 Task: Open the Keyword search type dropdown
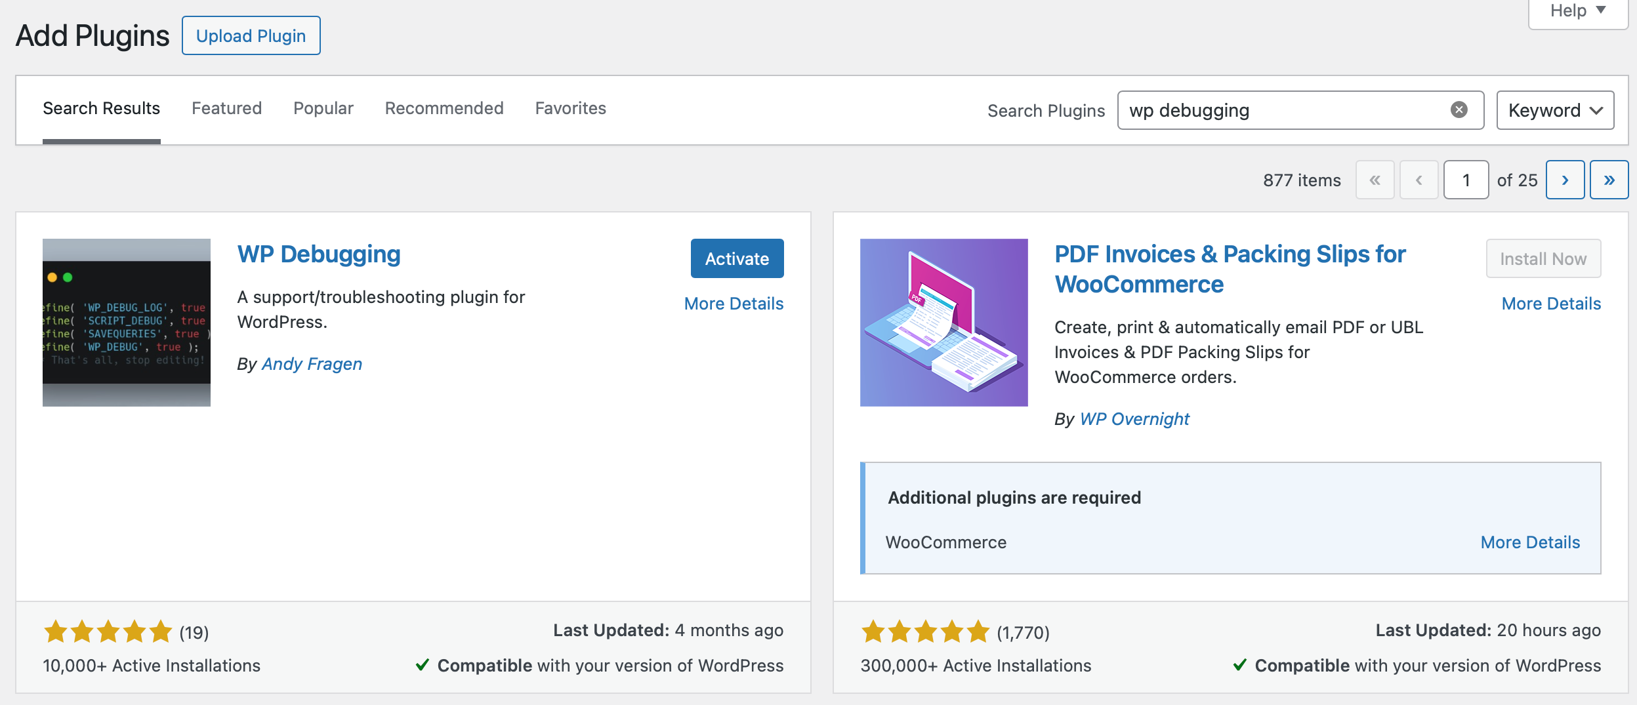click(1555, 110)
